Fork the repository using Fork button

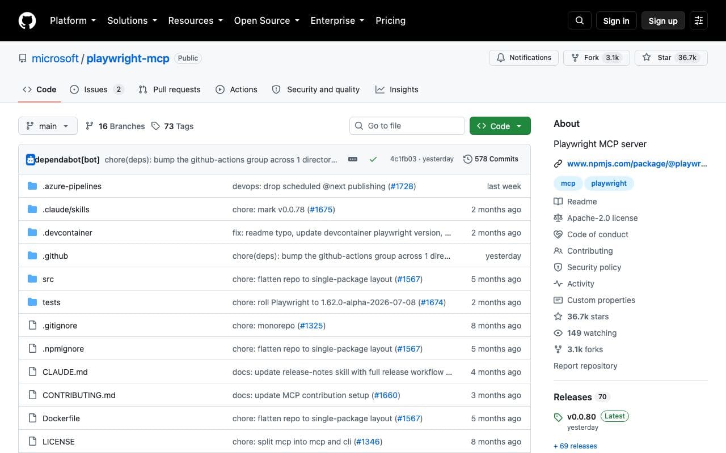[597, 58]
